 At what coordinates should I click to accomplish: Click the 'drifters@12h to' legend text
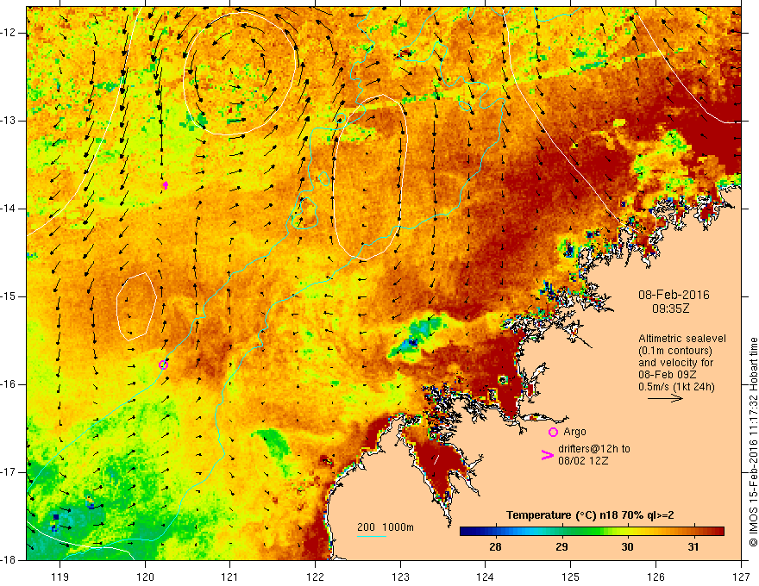coord(594,449)
